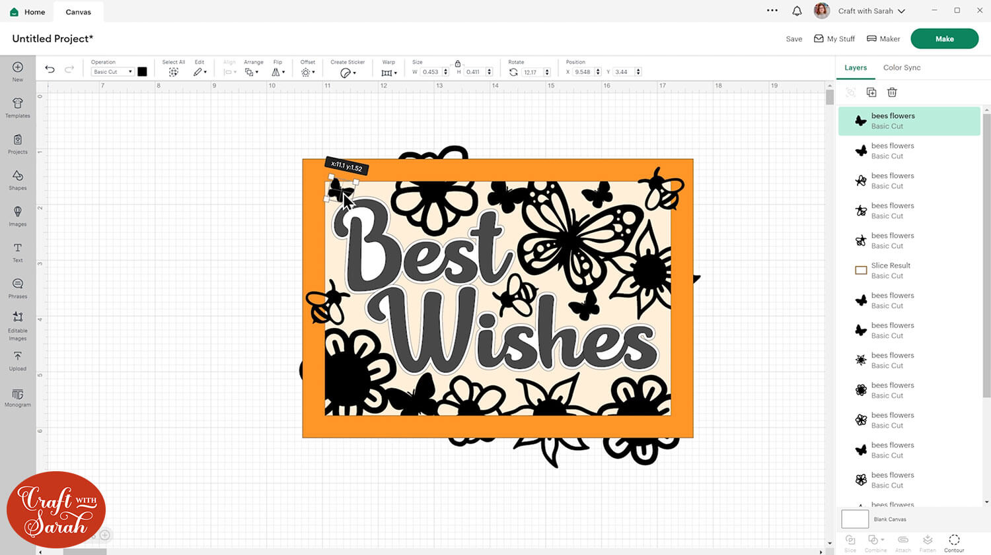Maximize the Design Space window
The width and height of the screenshot is (991, 555).
[x=957, y=11]
